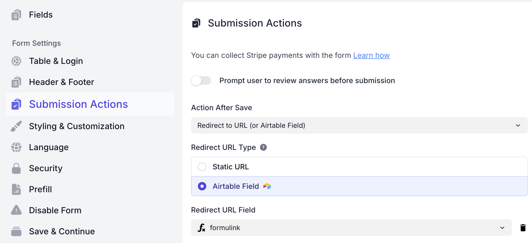The image size is (532, 243).
Task: Toggle review answers before submission switch
Action: tap(201, 80)
